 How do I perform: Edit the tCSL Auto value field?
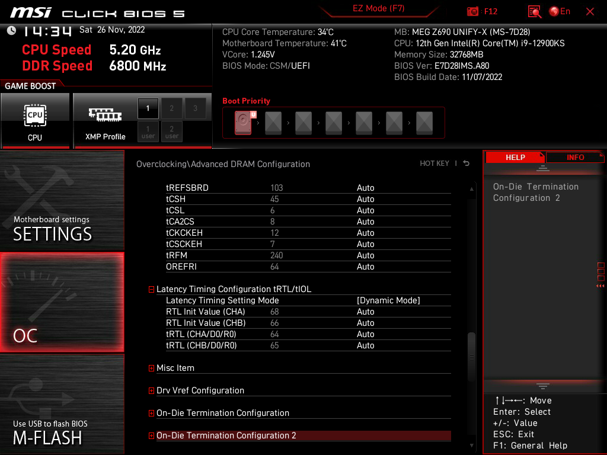(x=365, y=210)
